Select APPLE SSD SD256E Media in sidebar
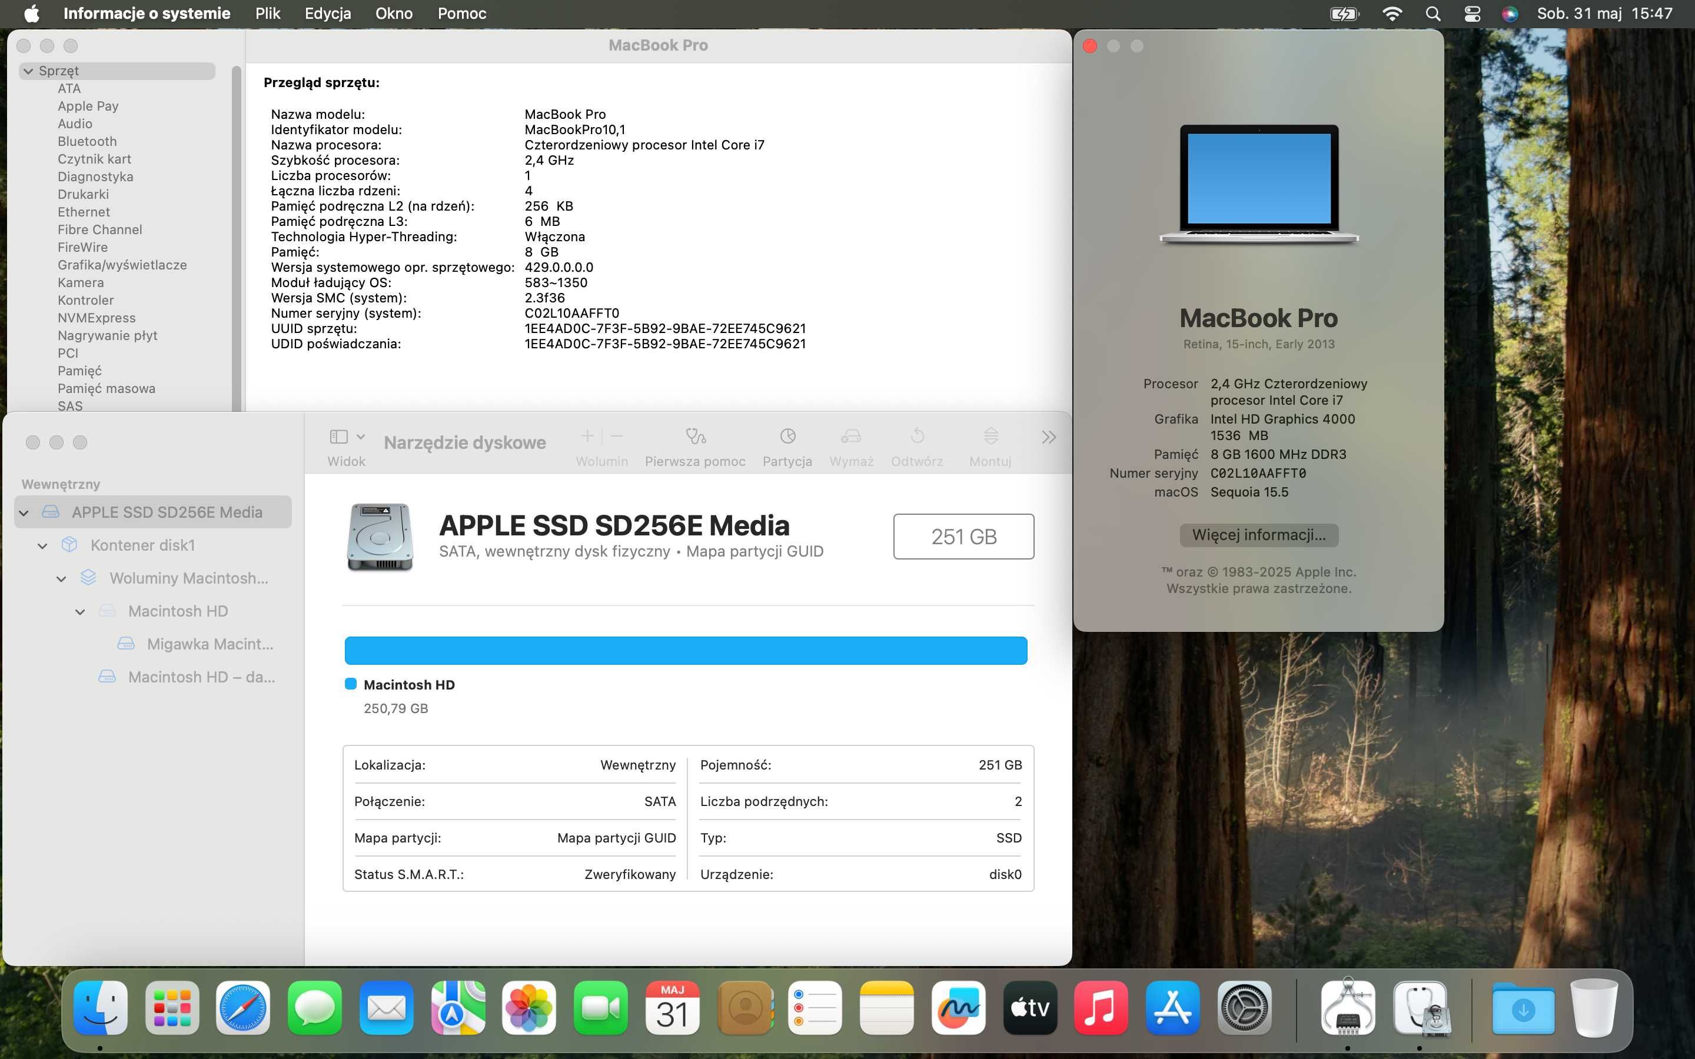The image size is (1695, 1059). click(x=152, y=512)
